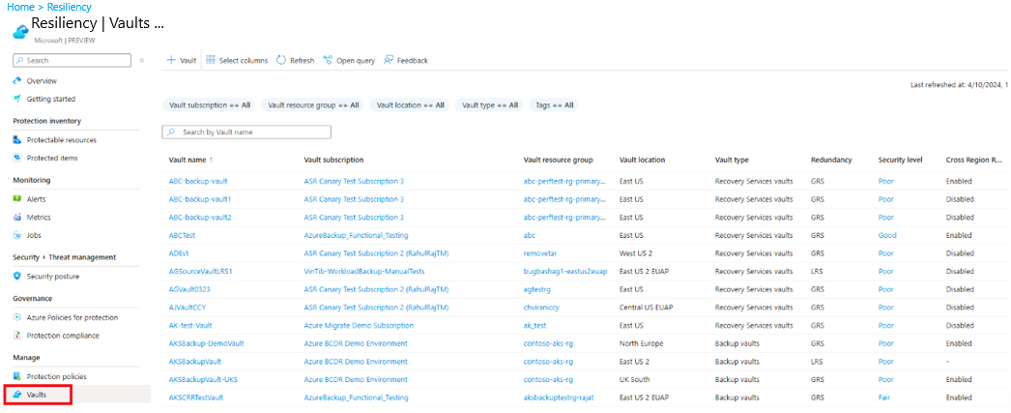Open AzureBackup_Functional_Testing subscription for ABCTest

point(356,236)
